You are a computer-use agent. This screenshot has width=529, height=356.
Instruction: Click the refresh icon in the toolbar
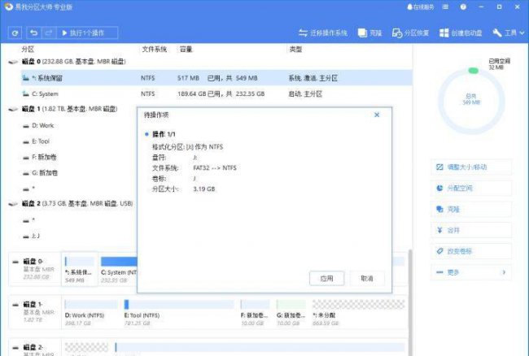pyautogui.click(x=15, y=33)
